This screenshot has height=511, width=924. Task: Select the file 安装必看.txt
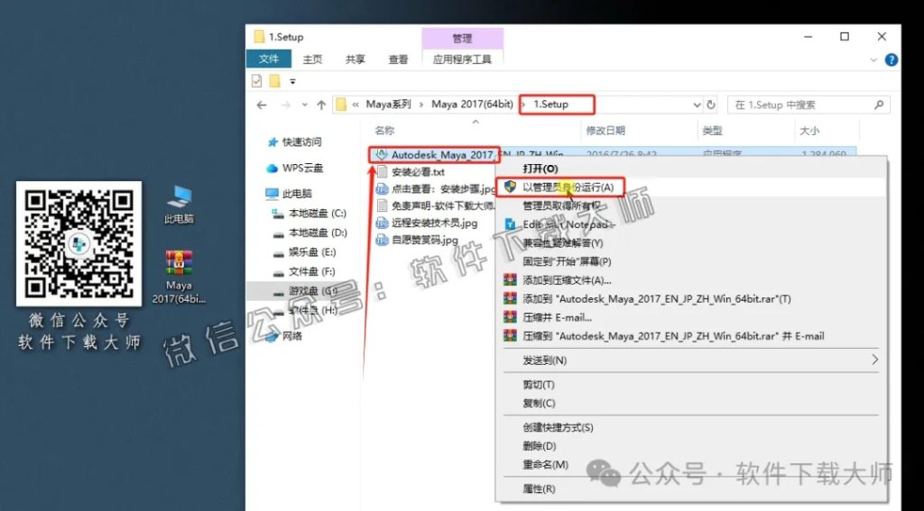(418, 172)
